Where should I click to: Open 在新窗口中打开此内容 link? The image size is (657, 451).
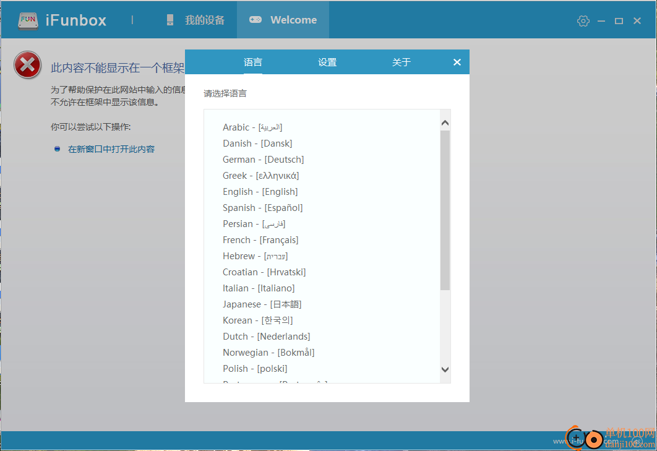[111, 149]
